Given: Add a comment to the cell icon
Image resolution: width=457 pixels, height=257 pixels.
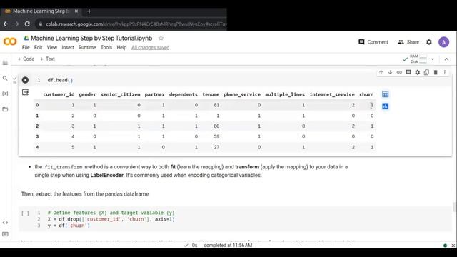Looking at the screenshot, I should [408, 72].
